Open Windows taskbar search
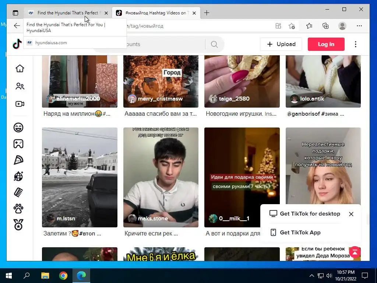 point(27,276)
